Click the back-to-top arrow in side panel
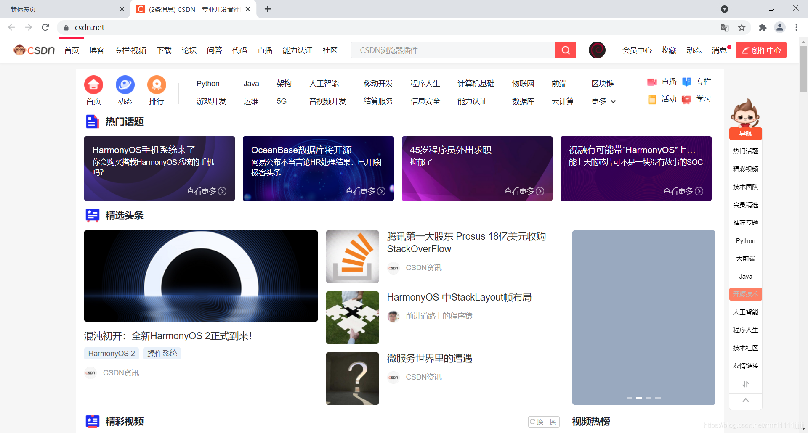Viewport: 808px width, 433px height. 746,401
